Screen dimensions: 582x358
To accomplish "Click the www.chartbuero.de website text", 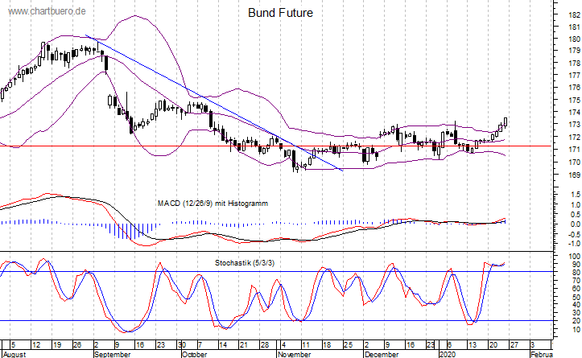I will point(47,11).
